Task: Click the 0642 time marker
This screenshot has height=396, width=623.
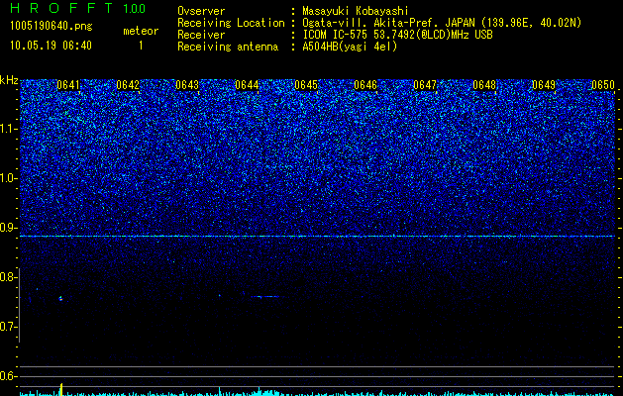Action: (128, 85)
